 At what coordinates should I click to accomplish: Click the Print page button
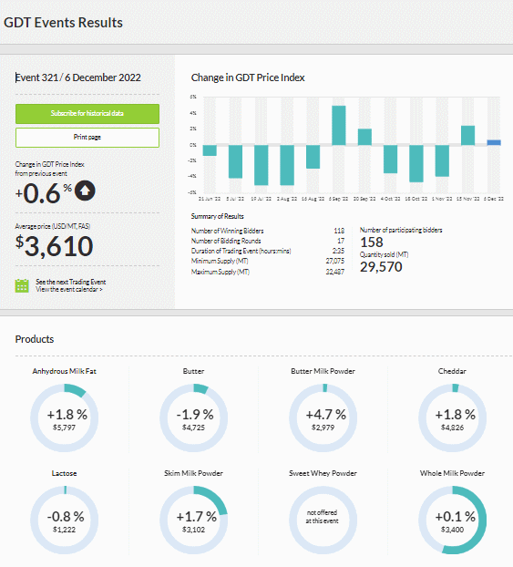coord(87,138)
